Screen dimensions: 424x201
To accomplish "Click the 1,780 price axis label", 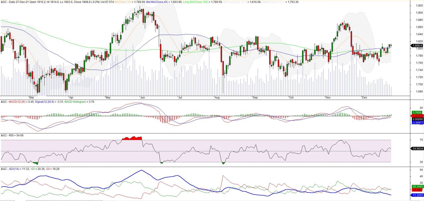I will [x=419, y=56].
